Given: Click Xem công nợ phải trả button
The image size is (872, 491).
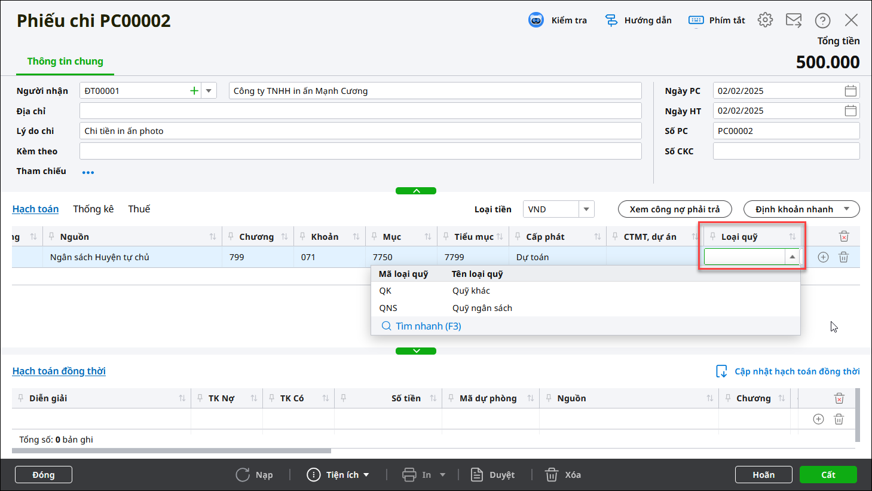Looking at the screenshot, I should point(674,209).
